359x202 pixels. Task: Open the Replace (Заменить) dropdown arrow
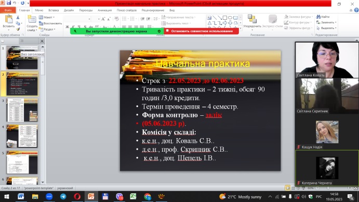coord(336,22)
